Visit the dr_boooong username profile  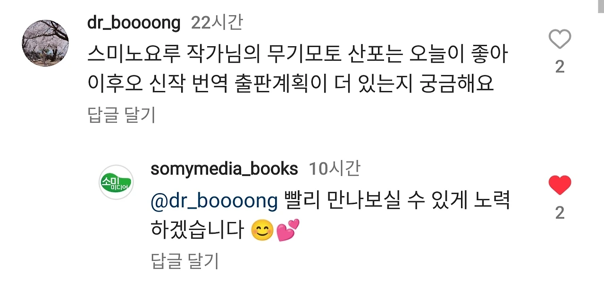click(134, 23)
